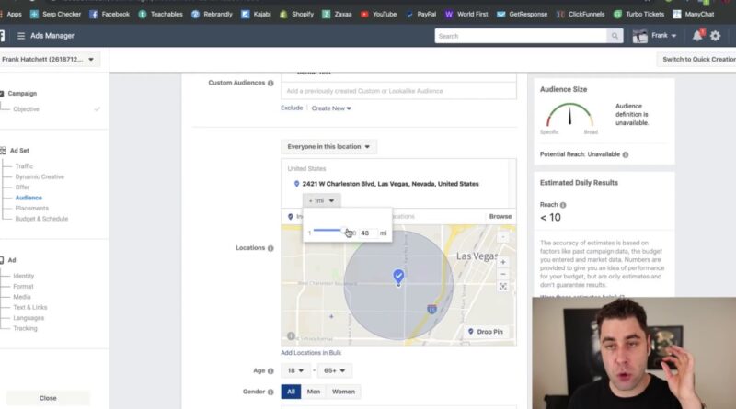Open the notifications bell icon

(x=697, y=36)
